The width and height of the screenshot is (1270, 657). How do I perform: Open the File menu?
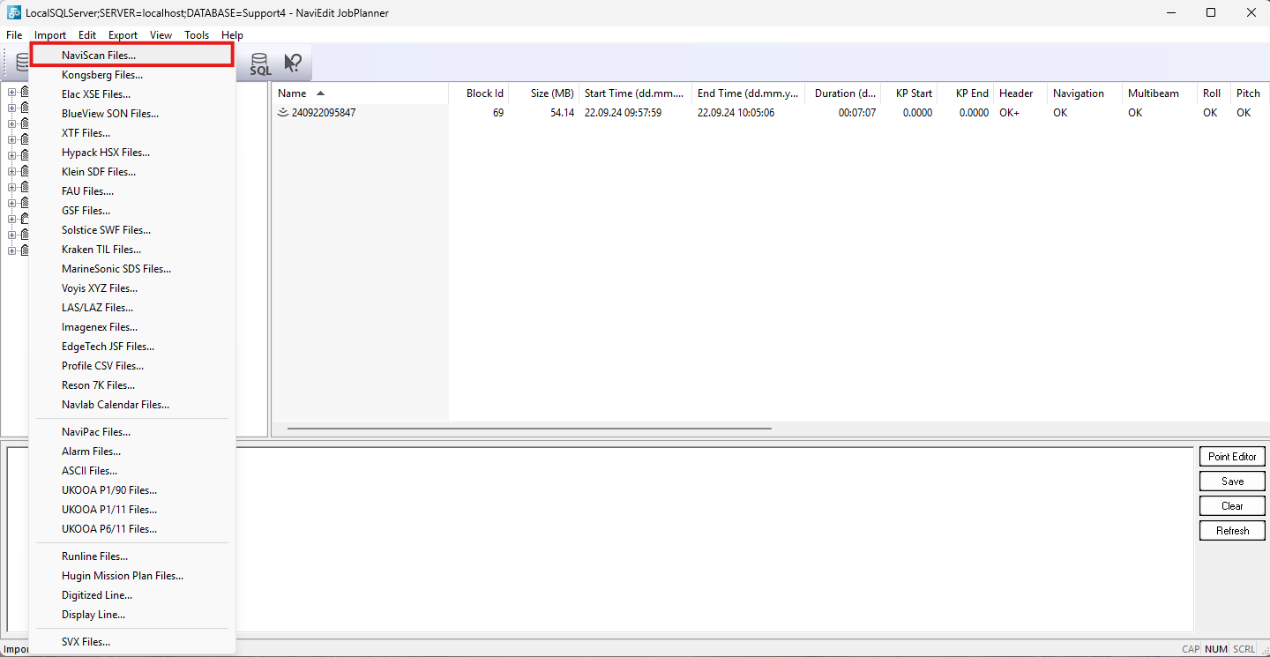pos(14,35)
